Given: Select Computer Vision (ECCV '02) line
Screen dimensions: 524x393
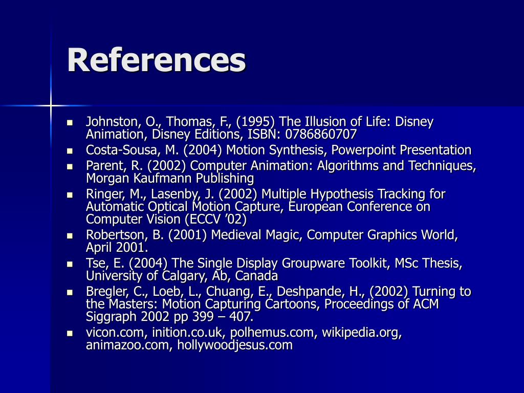Looking at the screenshot, I should coord(166,220).
